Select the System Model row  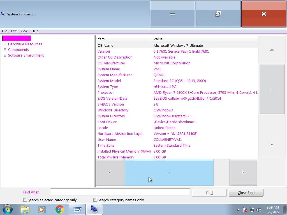tap(177, 81)
